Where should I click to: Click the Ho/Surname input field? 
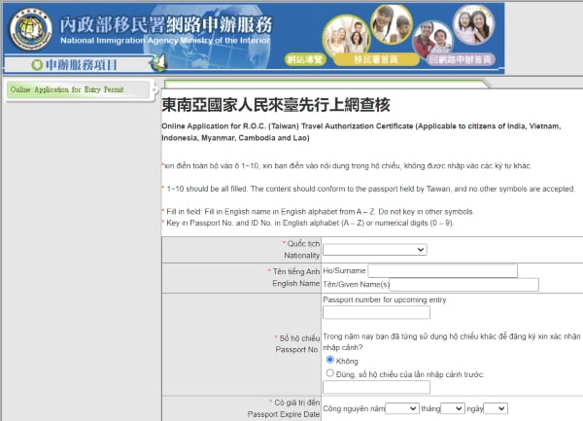pyautogui.click(x=442, y=270)
